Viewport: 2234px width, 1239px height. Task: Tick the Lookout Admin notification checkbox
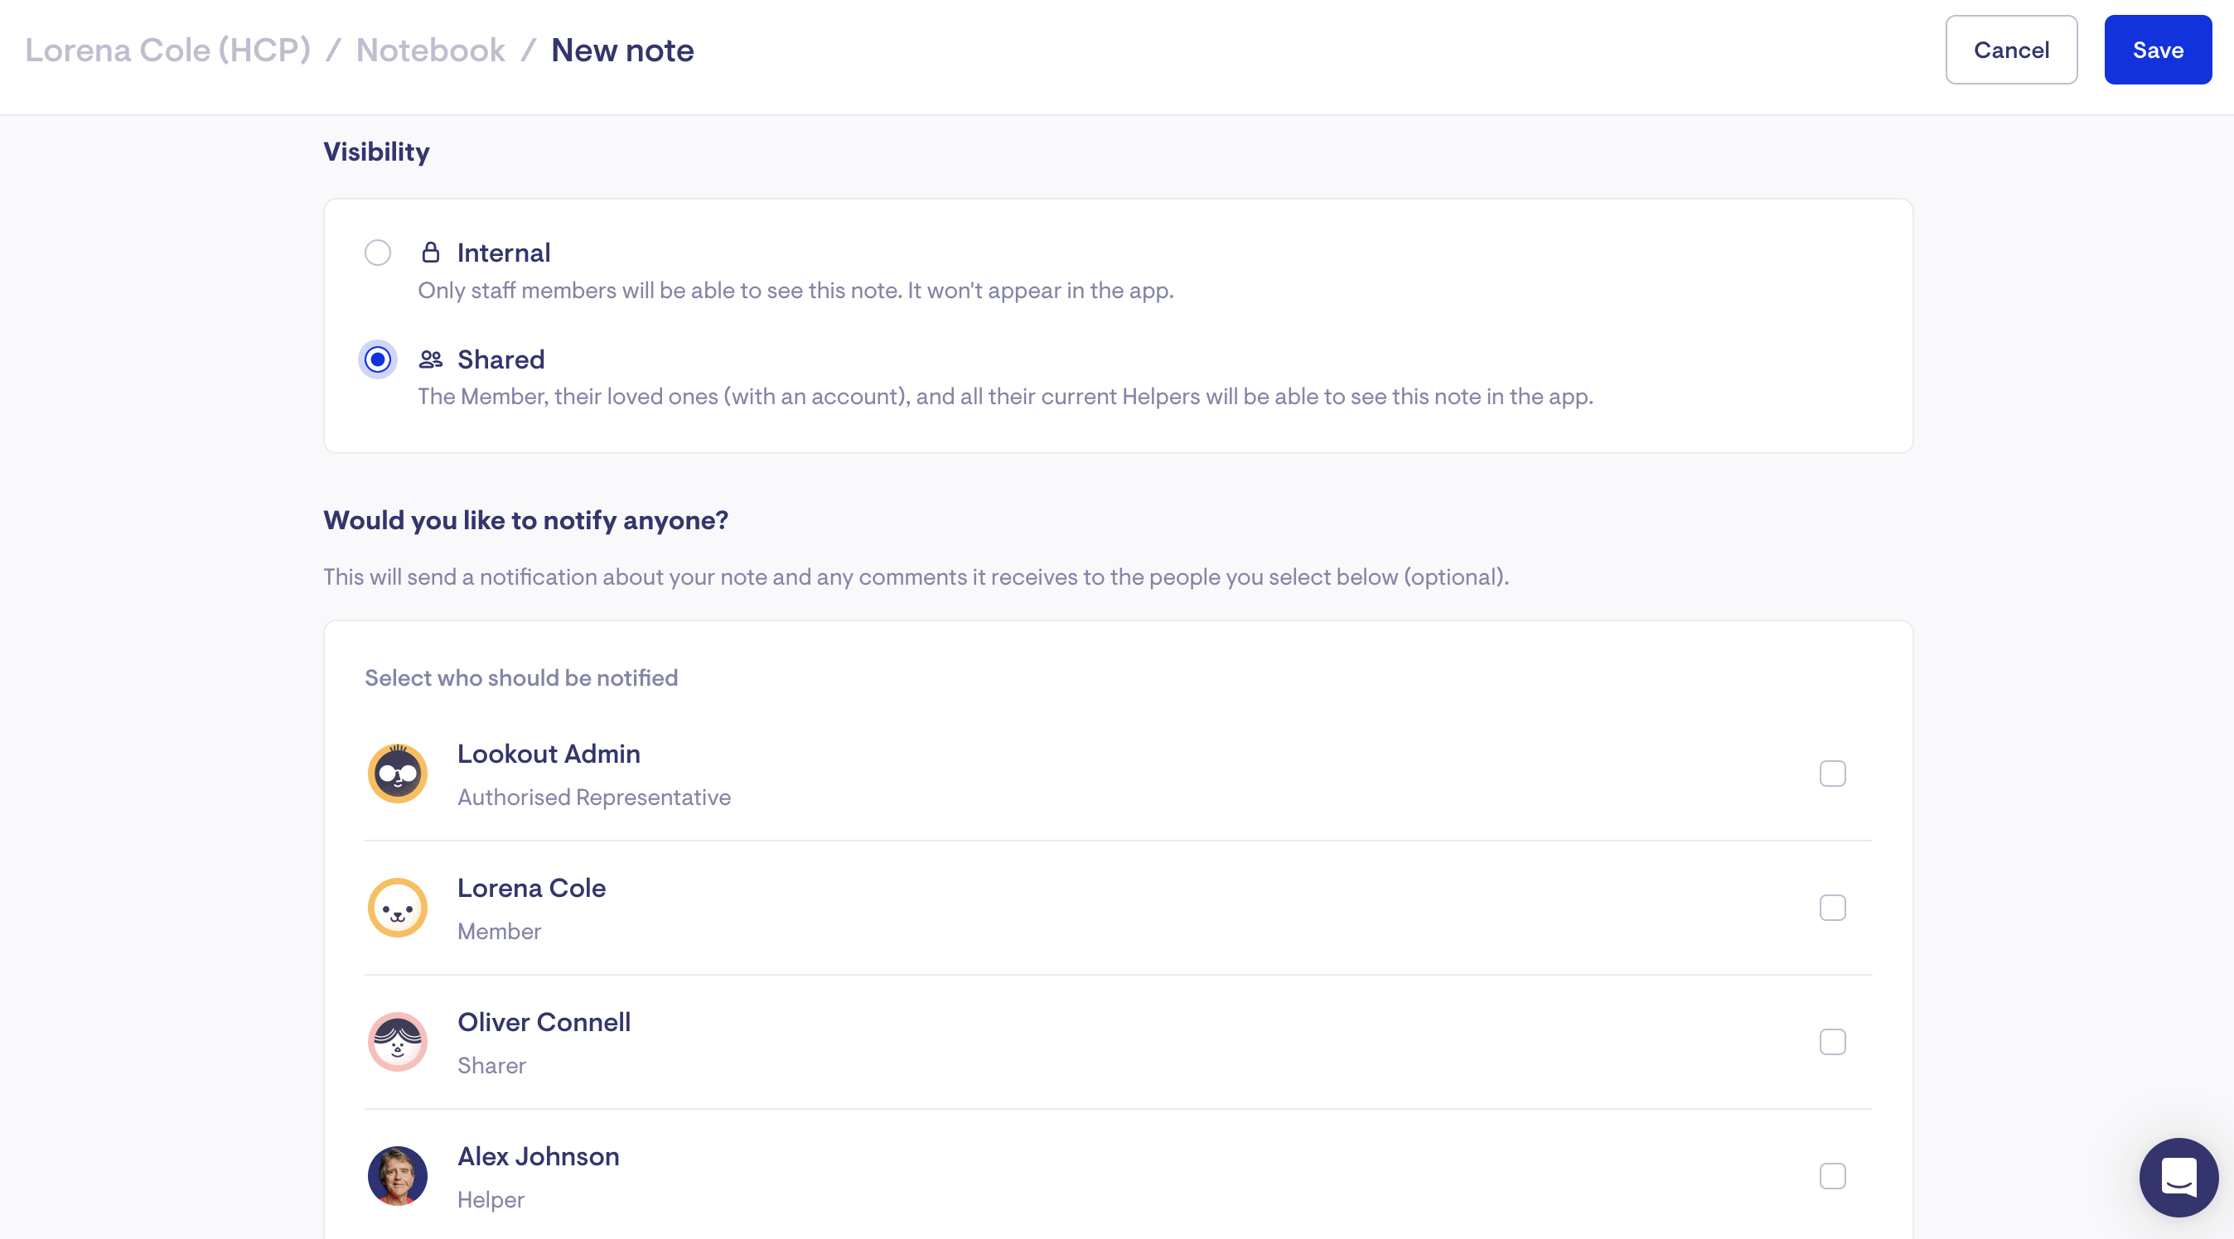(x=1832, y=774)
